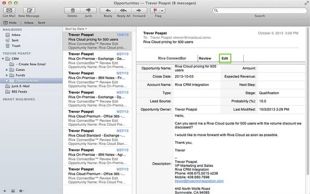Select the Funds folder icon

[12, 75]
